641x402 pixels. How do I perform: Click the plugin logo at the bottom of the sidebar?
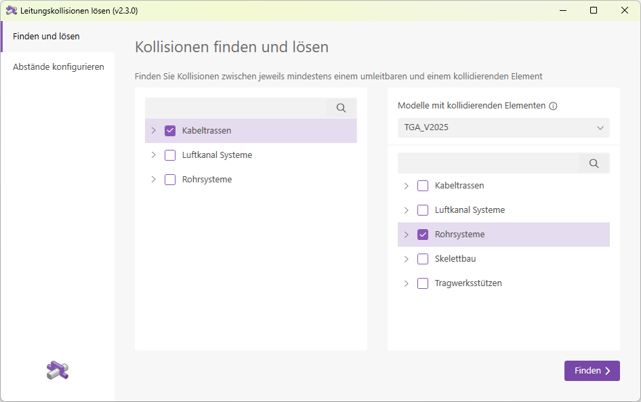click(x=58, y=370)
